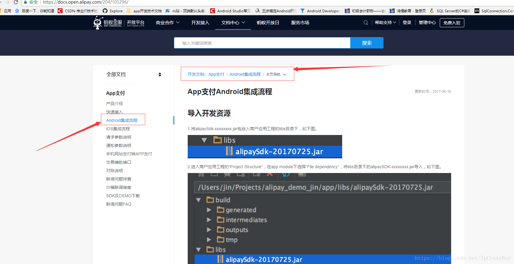Viewport: 514px width, 264px height.
Task: Open 联调问题FAQ in the sidebar
Action: coord(119,204)
